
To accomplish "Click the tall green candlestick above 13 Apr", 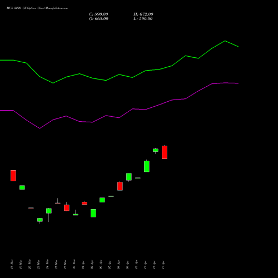I will (x=147, y=166).
